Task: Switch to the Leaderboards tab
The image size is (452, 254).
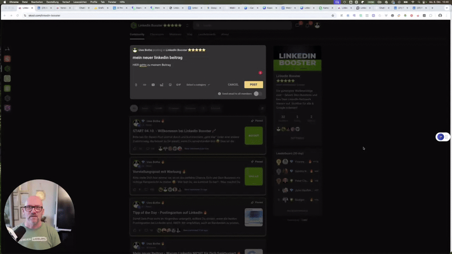Action: tap(207, 34)
